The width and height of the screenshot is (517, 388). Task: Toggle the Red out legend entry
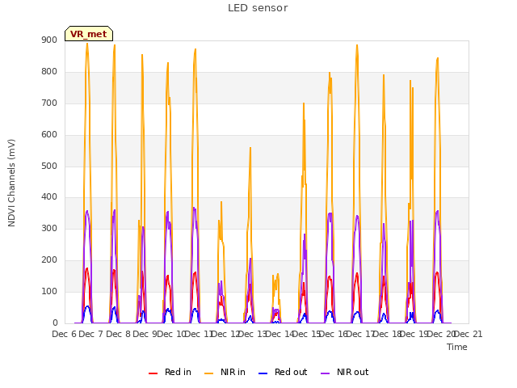tap(283, 372)
